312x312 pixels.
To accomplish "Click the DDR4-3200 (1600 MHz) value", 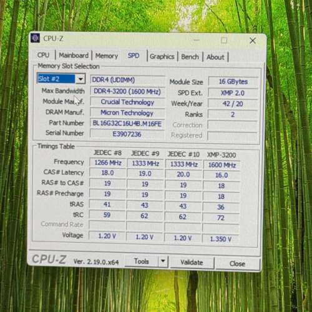I will tap(127, 92).
